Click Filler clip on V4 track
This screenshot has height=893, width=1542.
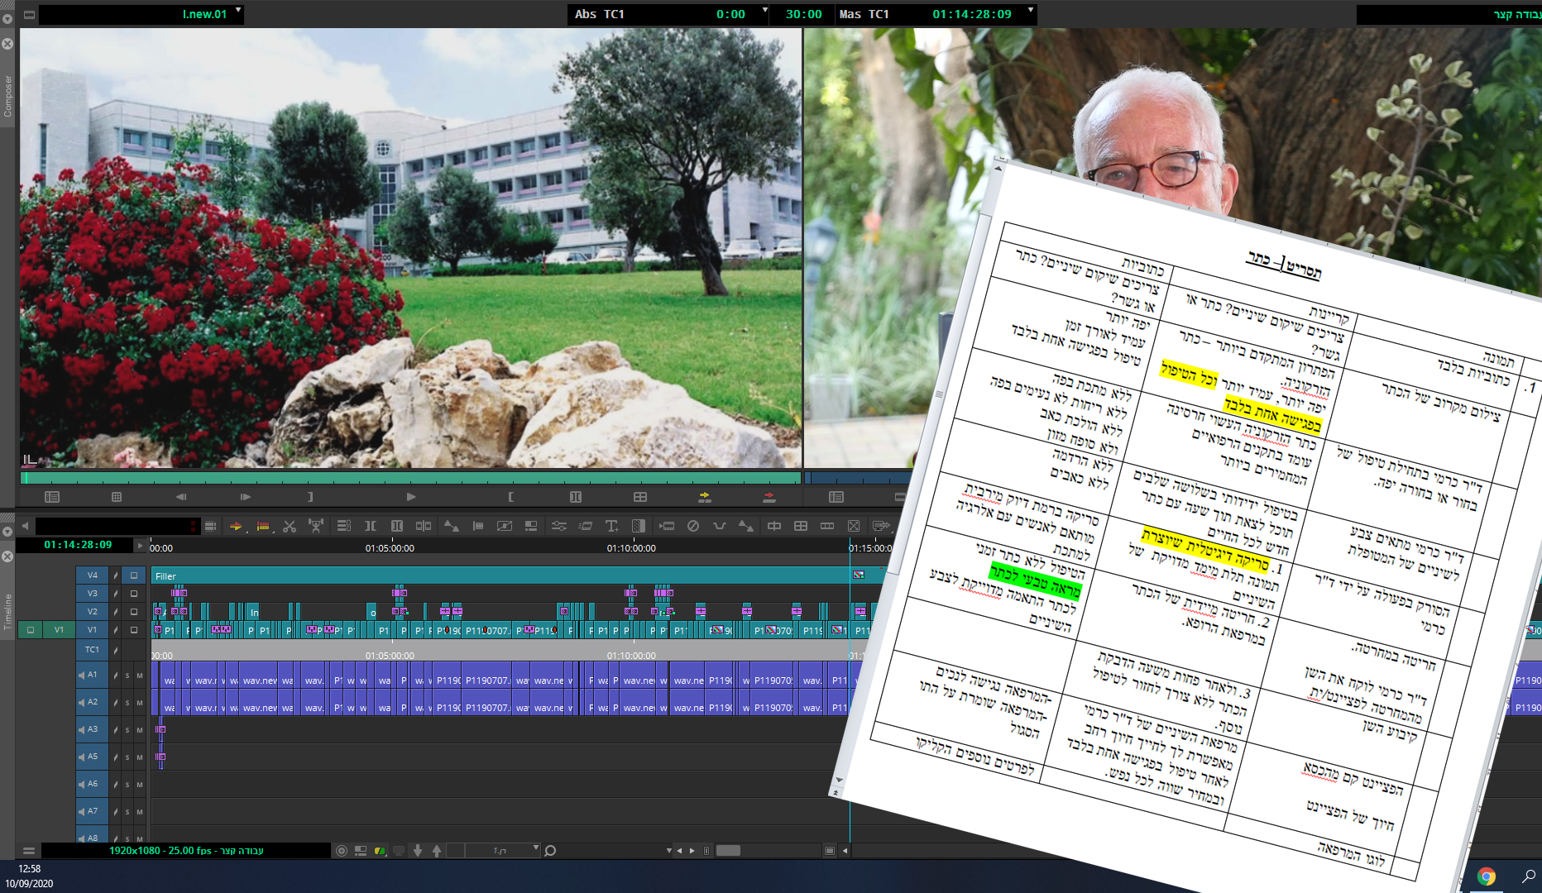500,576
